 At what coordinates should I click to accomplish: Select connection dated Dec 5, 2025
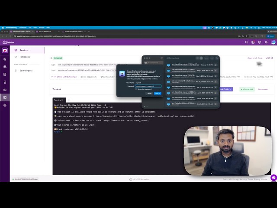tap(192, 104)
